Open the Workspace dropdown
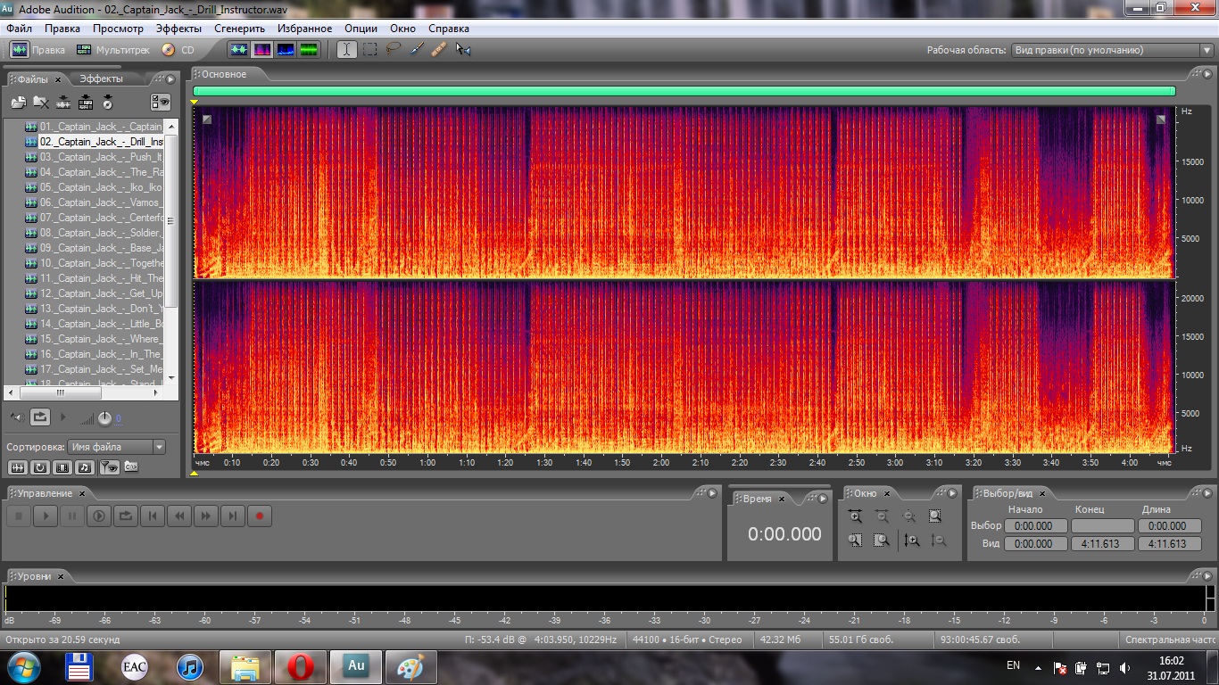Viewport: 1219px width, 685px height. tap(1112, 51)
